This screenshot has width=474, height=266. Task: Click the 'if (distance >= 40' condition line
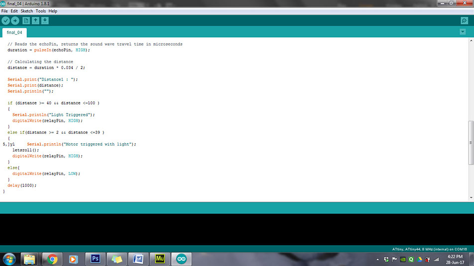coord(53,103)
